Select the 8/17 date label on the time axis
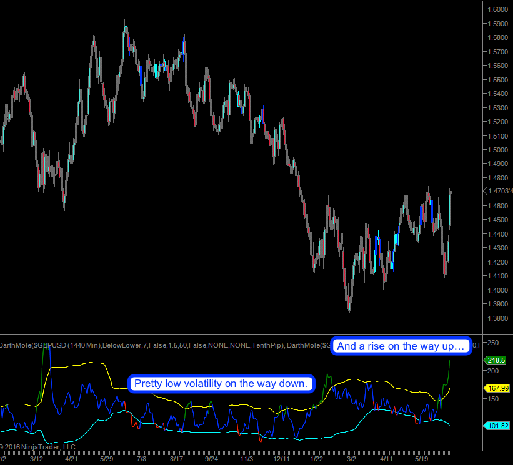 pyautogui.click(x=177, y=459)
